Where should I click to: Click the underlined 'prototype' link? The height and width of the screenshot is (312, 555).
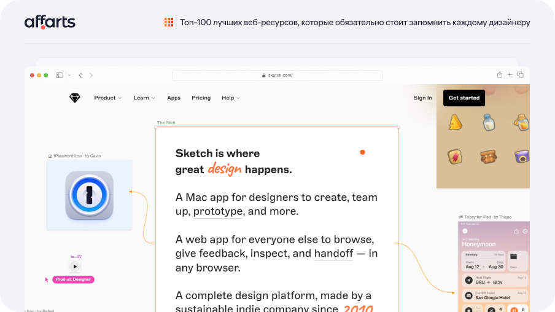click(x=218, y=211)
